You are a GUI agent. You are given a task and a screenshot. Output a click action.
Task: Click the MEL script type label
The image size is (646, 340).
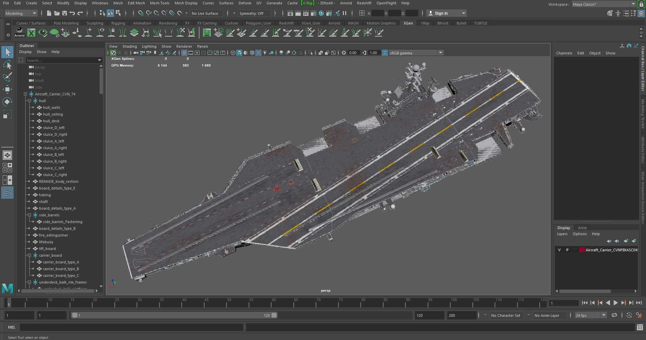[12, 327]
